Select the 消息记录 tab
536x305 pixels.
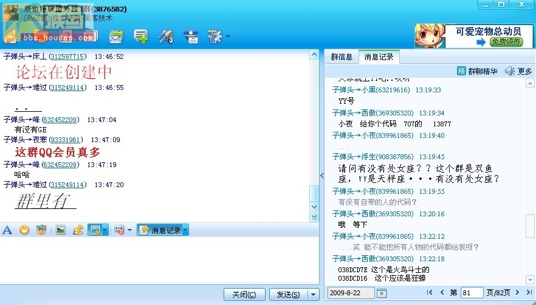coord(379,57)
